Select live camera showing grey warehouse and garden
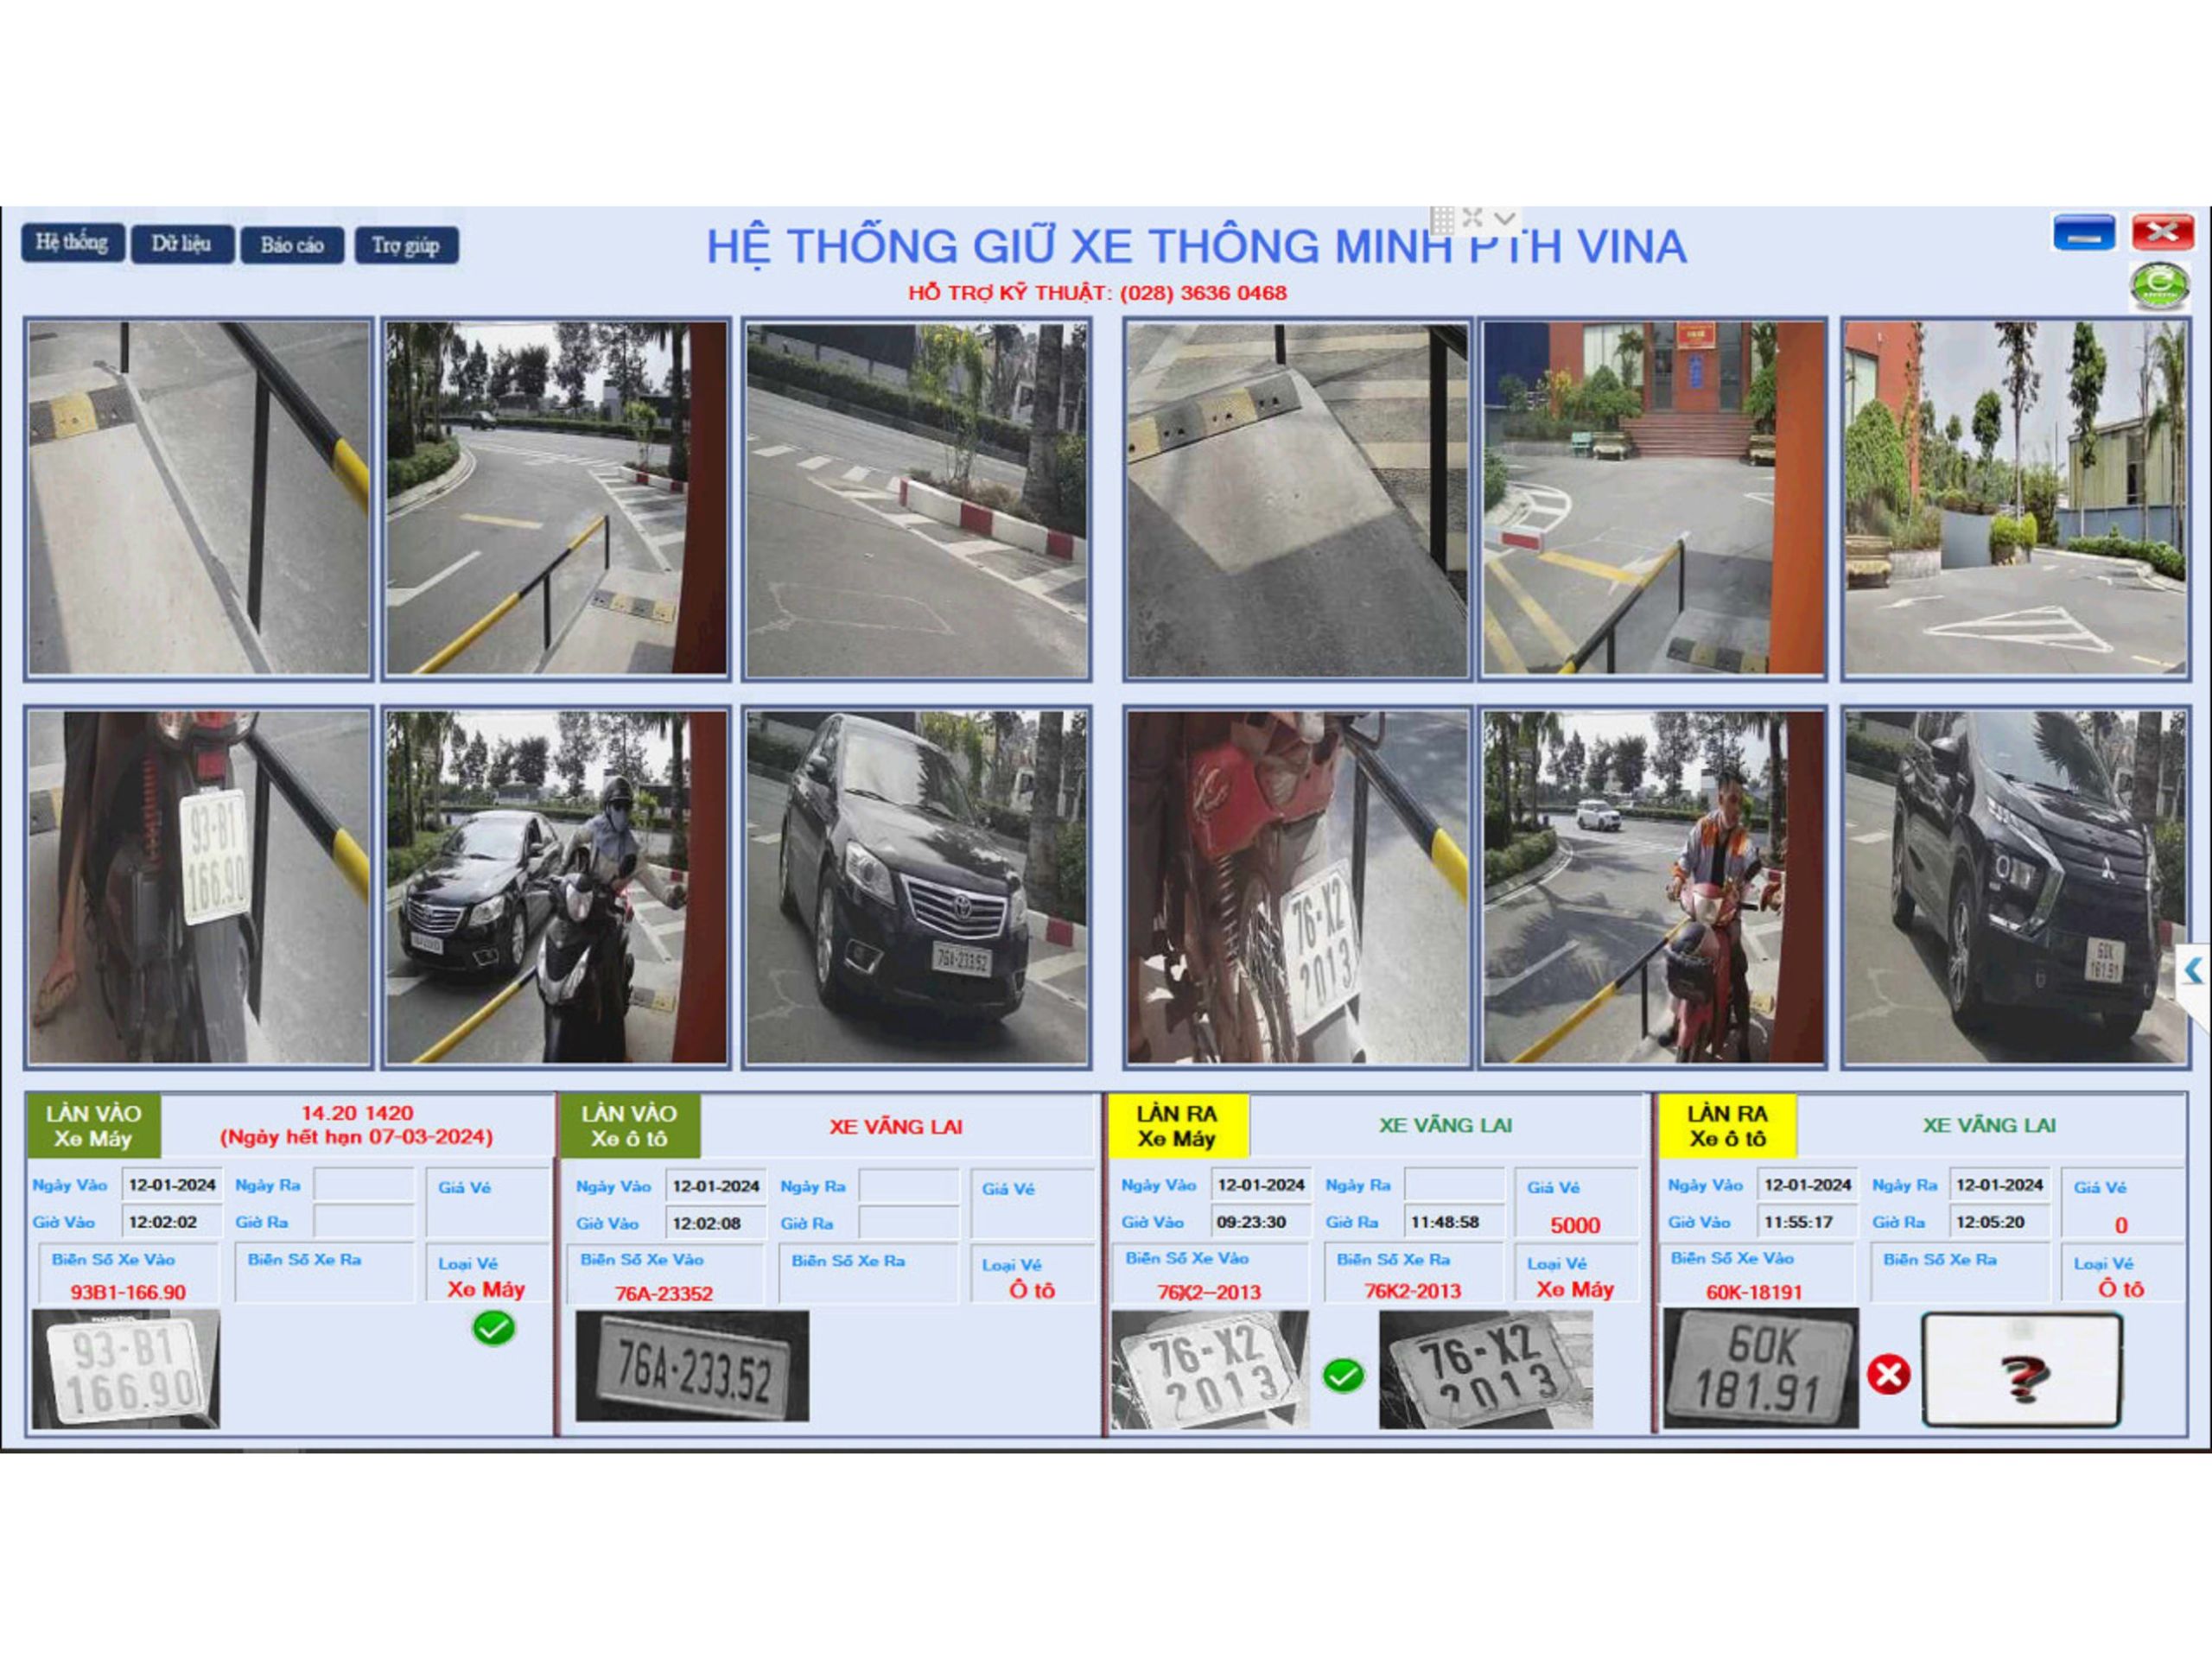Viewport: 2212px width, 1659px height. coord(2015,499)
